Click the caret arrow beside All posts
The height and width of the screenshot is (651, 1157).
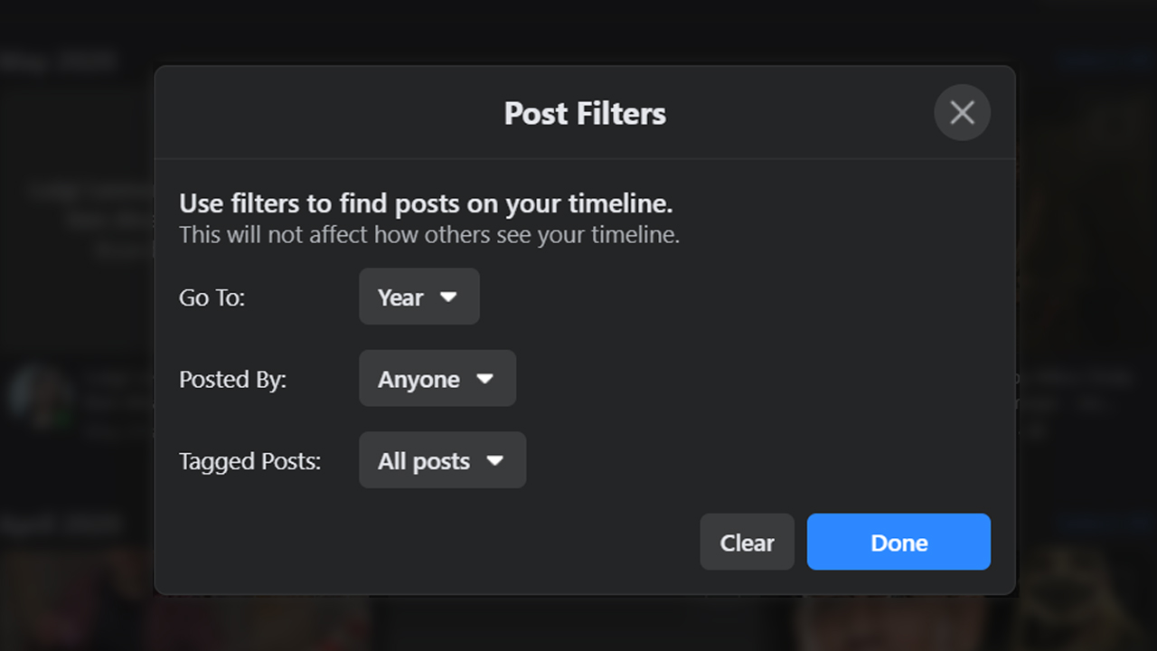494,460
